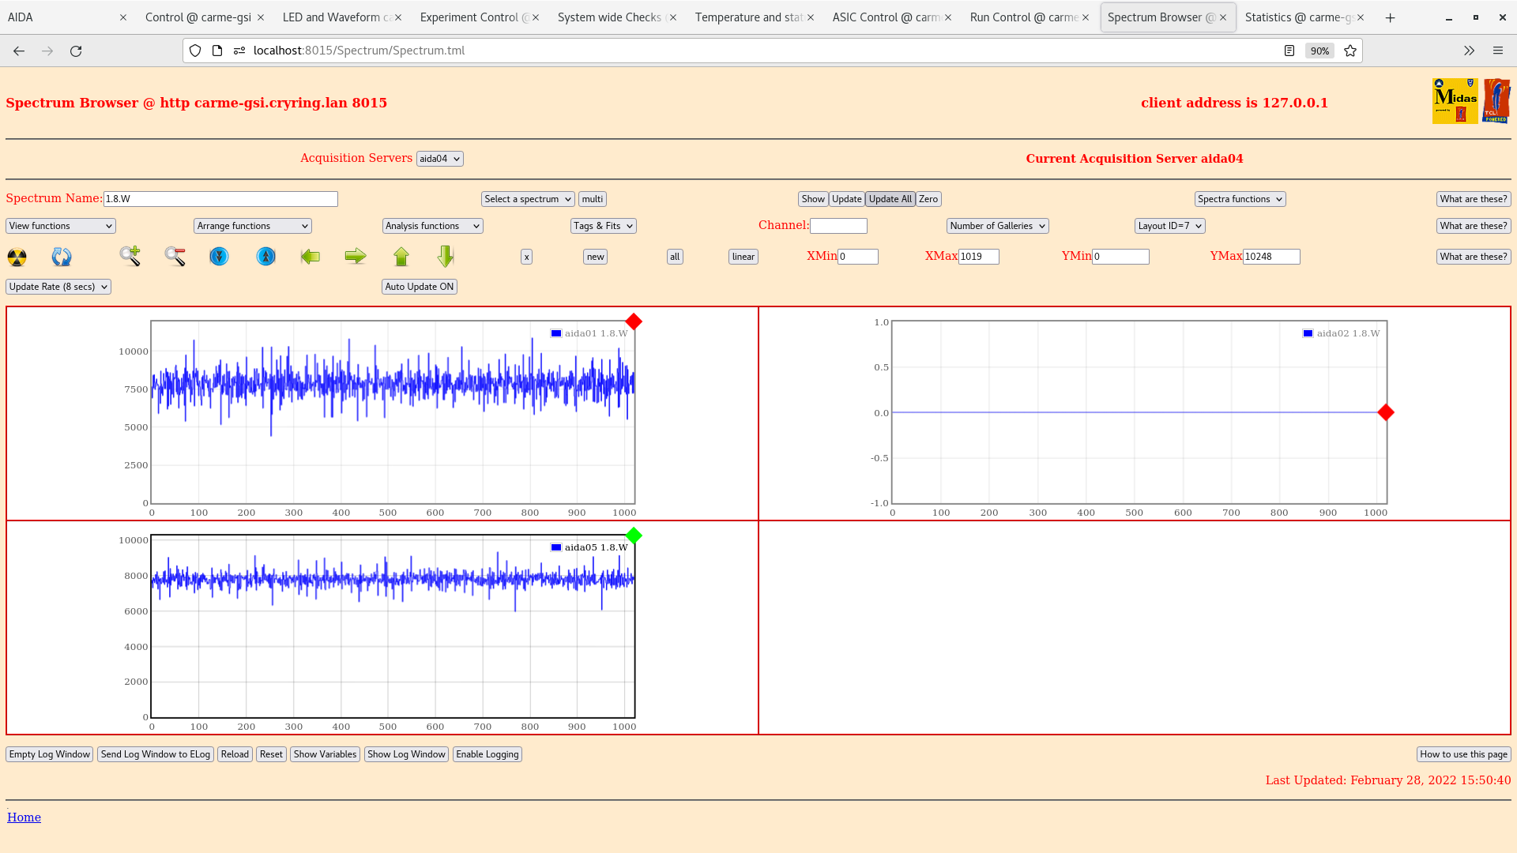Open the Update Rate (8 secs) dropdown
The image size is (1517, 853).
click(58, 287)
